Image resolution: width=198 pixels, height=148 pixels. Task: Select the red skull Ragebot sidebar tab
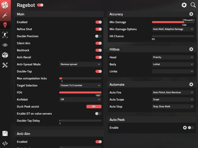pos(5,25)
